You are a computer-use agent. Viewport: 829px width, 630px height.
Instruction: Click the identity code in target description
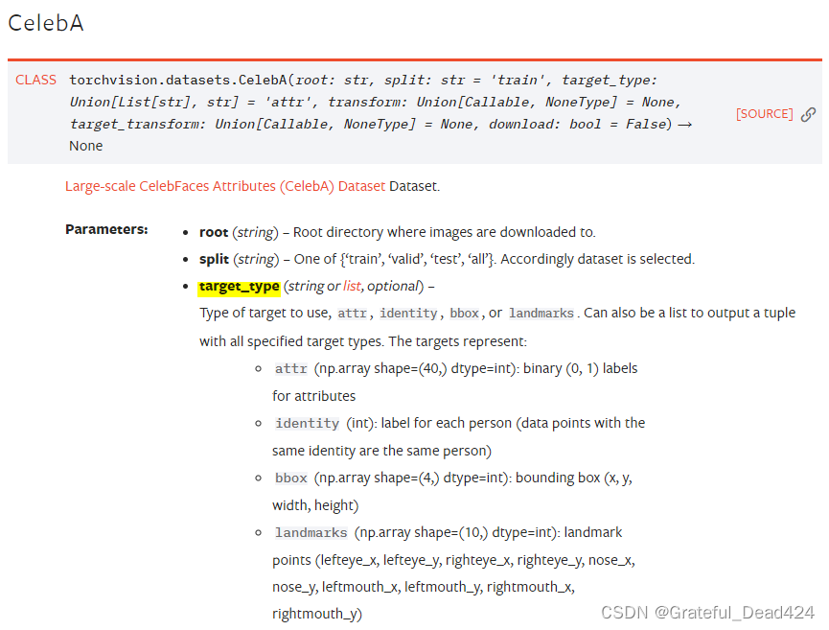[x=408, y=314]
